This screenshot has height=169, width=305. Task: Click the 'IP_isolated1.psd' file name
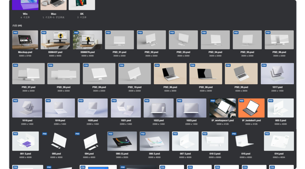pyautogui.click(x=252, y=120)
